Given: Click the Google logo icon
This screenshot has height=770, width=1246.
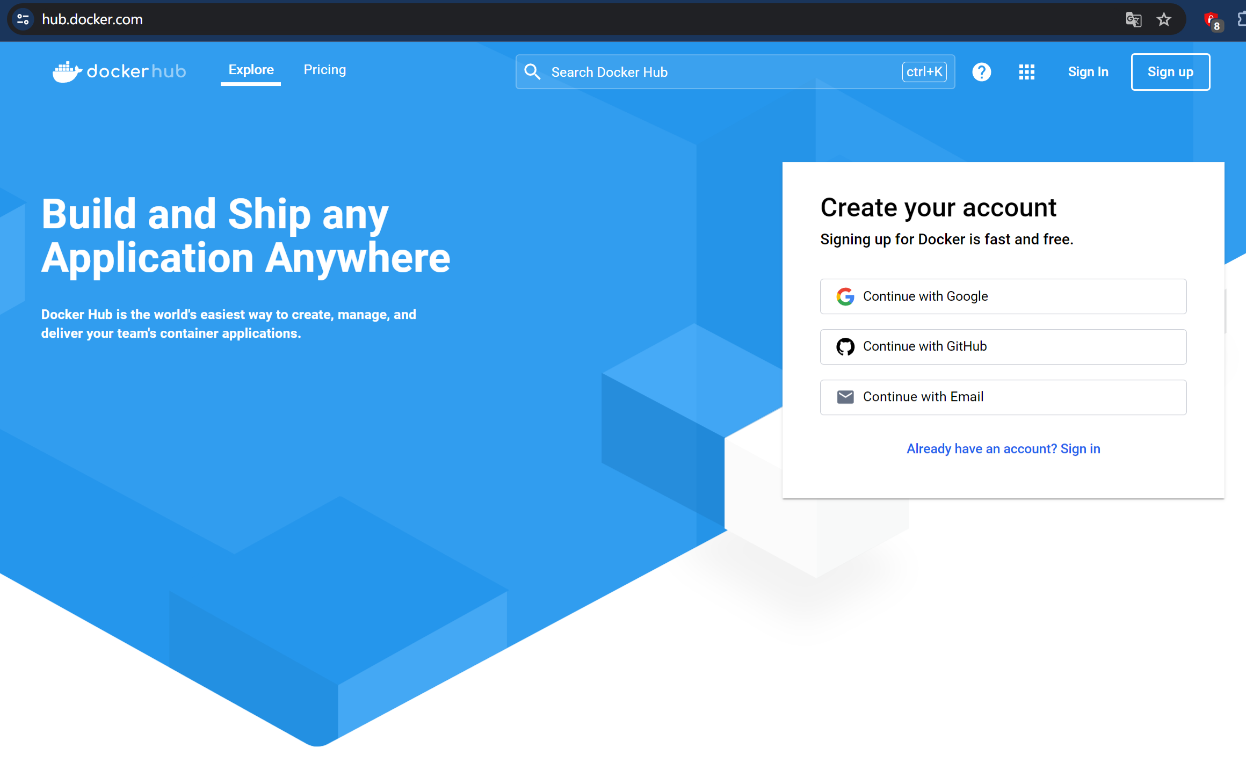Looking at the screenshot, I should 845,296.
